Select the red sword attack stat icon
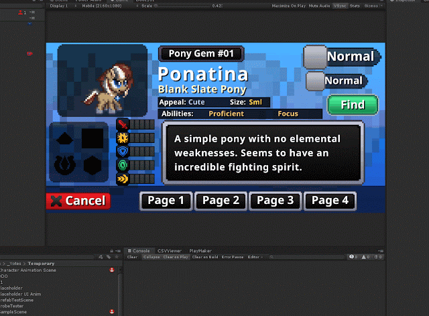The height and width of the screenshot is (316, 429). (x=123, y=124)
